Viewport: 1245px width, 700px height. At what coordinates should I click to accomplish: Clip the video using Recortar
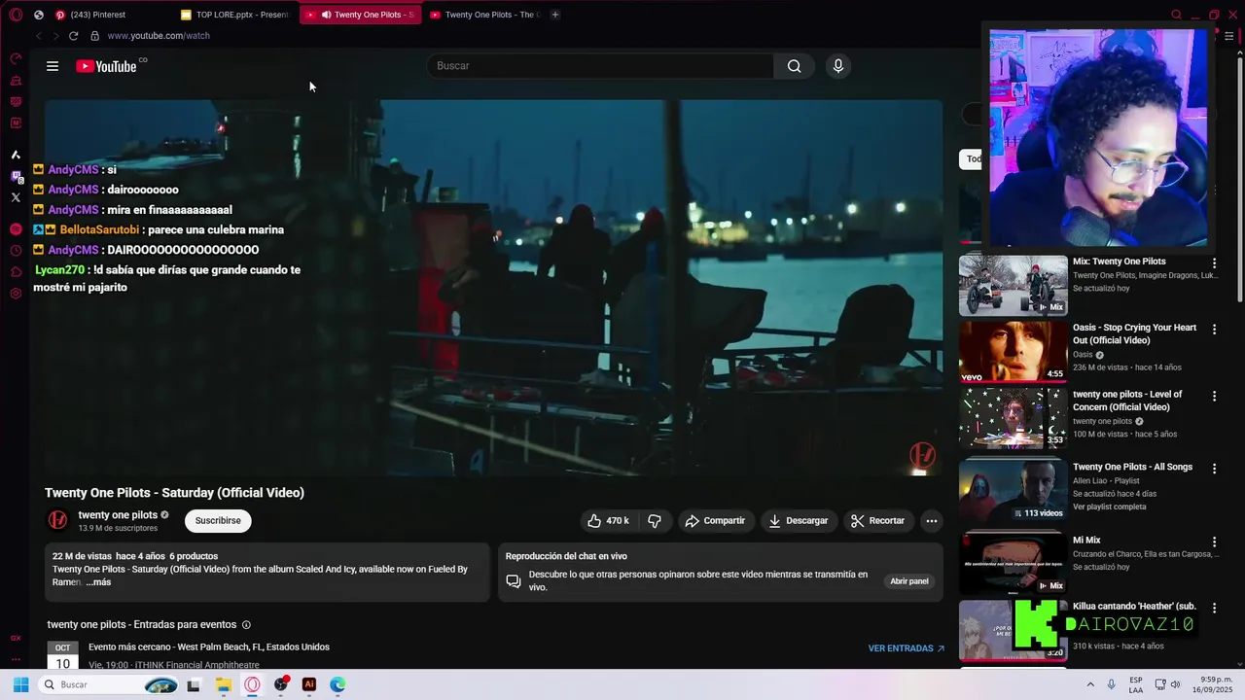tap(877, 521)
